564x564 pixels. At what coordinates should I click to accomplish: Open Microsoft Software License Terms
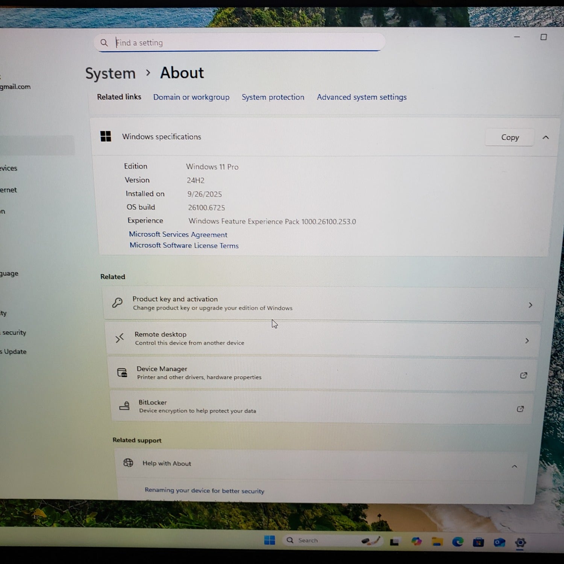coord(184,246)
